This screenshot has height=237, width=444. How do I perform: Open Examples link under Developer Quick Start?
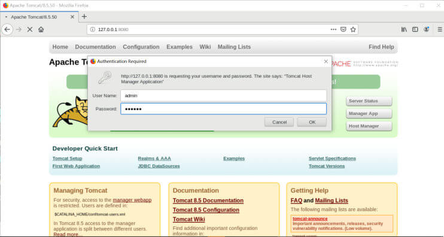click(x=234, y=159)
